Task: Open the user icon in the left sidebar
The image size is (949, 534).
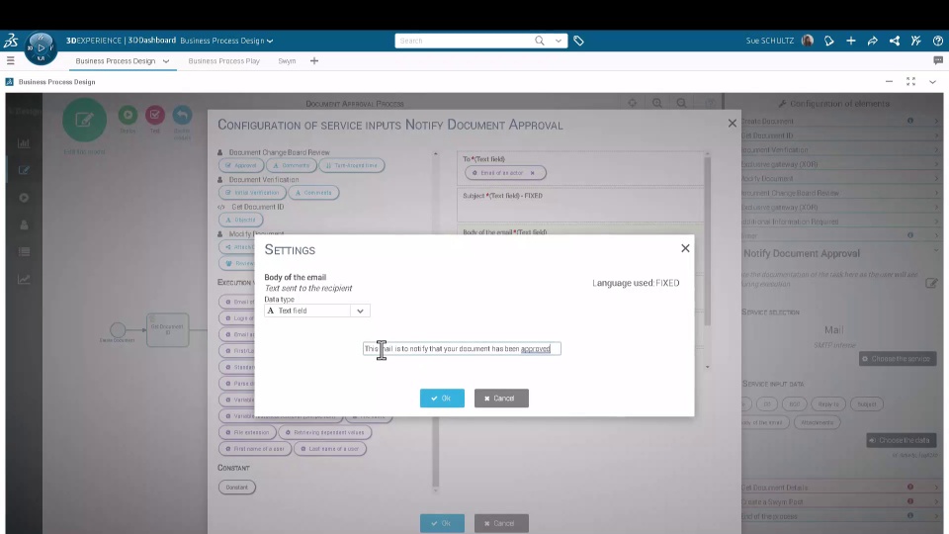Action: (24, 224)
